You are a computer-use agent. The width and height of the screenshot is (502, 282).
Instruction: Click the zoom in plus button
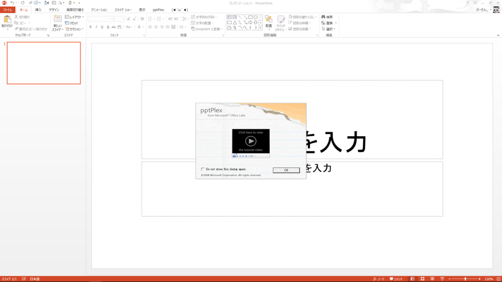(479, 279)
